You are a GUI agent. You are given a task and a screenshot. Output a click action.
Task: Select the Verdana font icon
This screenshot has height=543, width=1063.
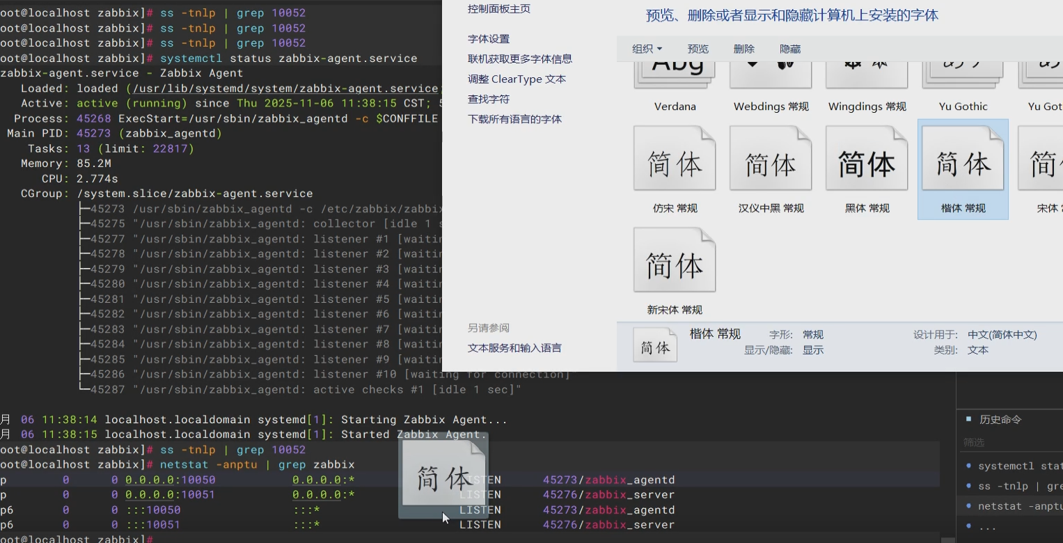675,75
